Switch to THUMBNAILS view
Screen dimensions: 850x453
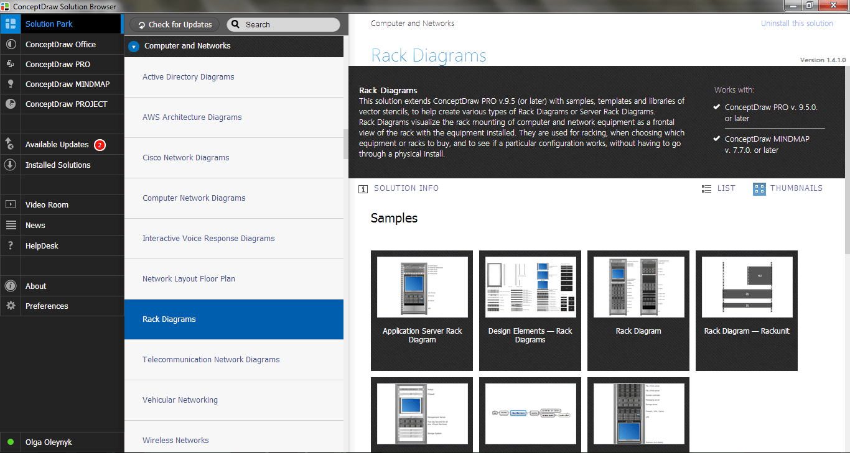788,188
